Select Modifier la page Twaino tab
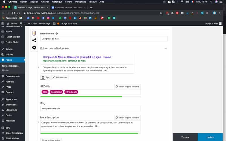The image size is (226, 141). (x=31, y=8)
